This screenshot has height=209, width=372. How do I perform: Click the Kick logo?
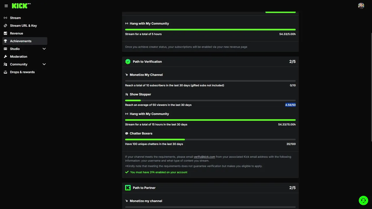tap(20, 6)
